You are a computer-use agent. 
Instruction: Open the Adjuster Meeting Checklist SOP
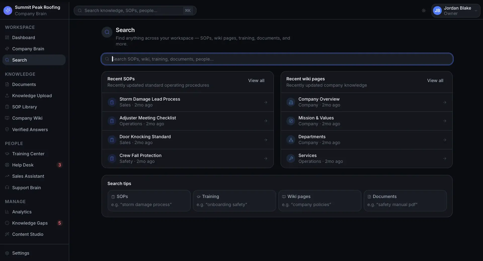(187, 121)
